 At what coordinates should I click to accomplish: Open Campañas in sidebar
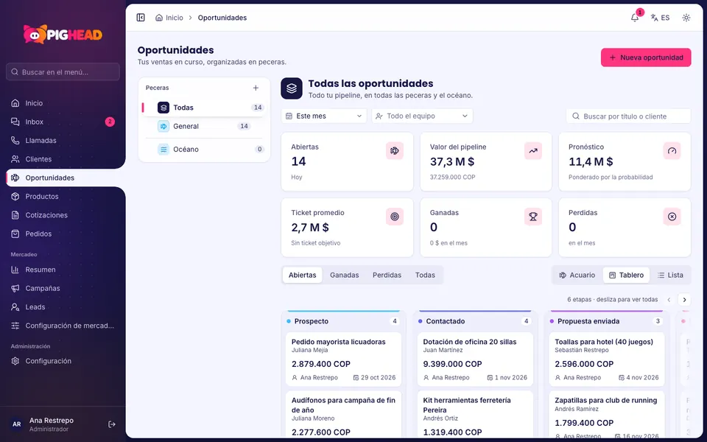63,288
